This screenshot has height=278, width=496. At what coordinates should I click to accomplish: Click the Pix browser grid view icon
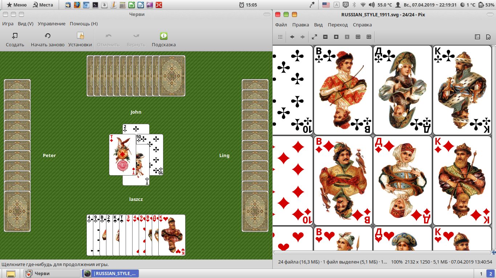[280, 37]
